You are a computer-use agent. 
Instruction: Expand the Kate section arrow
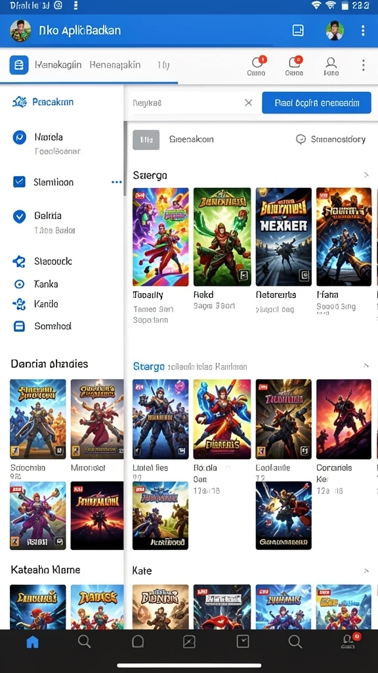[x=366, y=571]
